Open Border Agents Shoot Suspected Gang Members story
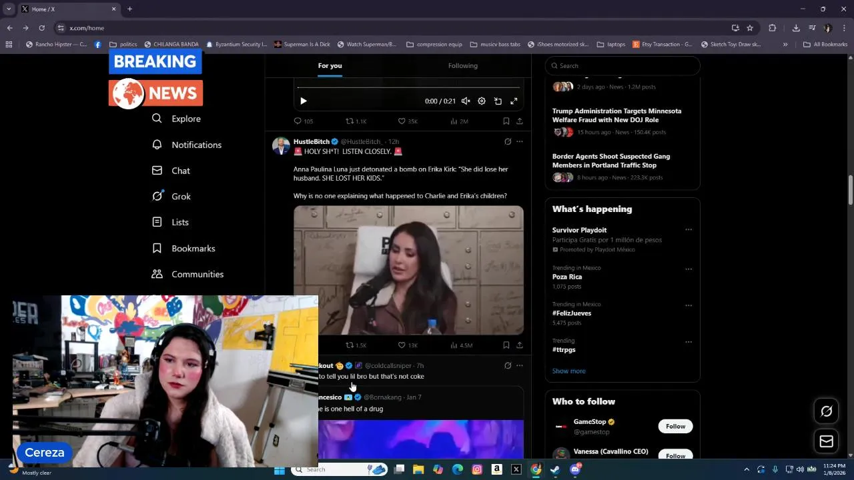Viewport: 854px width, 480px height. click(611, 161)
